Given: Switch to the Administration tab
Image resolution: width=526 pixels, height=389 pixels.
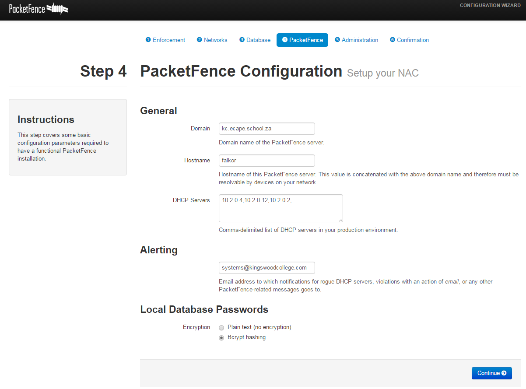Looking at the screenshot, I should (x=360, y=40).
